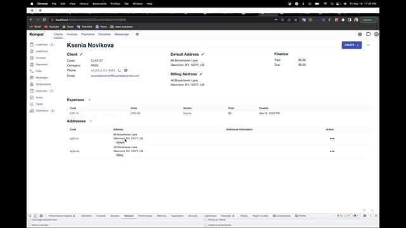Edit the Billing Address with its pencil
406x228 pixels.
pyautogui.click(x=201, y=74)
